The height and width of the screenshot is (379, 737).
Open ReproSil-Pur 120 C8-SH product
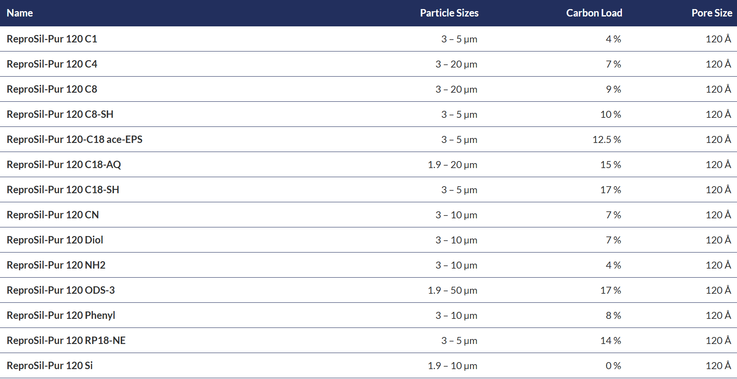(x=60, y=115)
